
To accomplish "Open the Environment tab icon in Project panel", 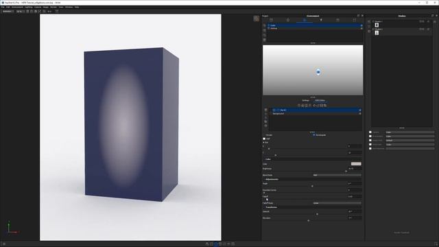I will [305, 20].
